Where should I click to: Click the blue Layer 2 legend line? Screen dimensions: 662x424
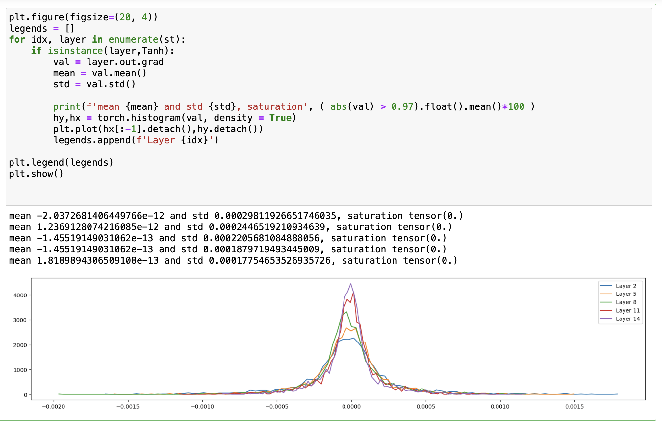[x=606, y=286]
